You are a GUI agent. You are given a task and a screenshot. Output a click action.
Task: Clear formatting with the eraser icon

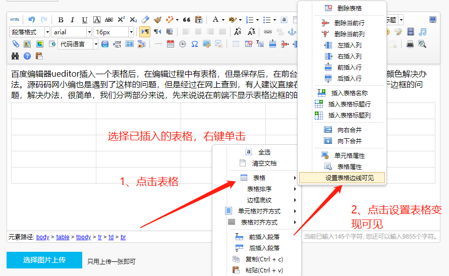[x=145, y=20]
